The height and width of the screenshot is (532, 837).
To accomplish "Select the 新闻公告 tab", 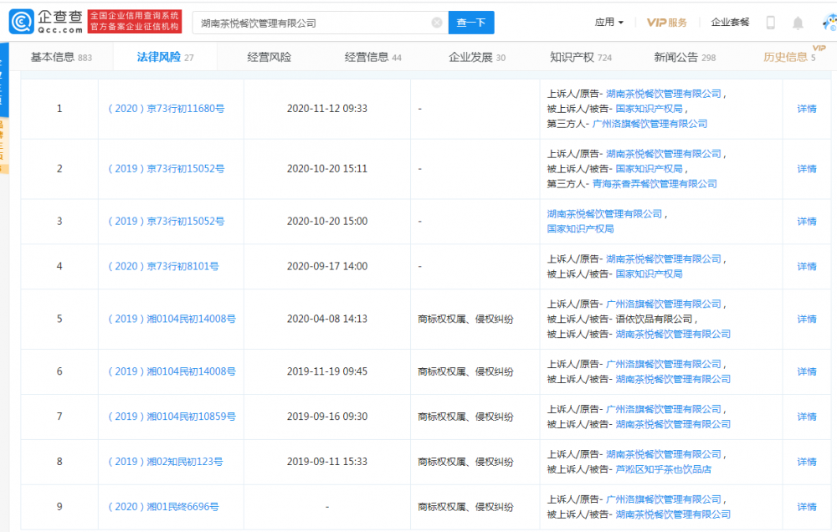I will [684, 57].
